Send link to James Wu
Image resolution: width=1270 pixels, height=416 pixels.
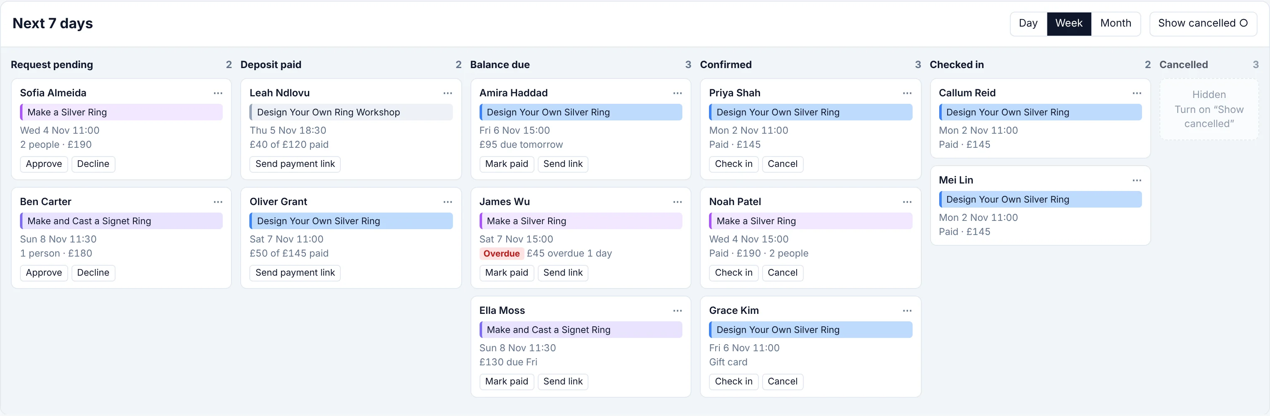pyautogui.click(x=563, y=273)
